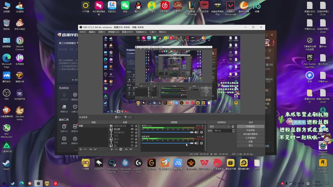Image resolution: width=333 pixels, height=187 pixels.
Task: Toggle the lock on 粉丝牌升级 source
Action: click(x=136, y=133)
